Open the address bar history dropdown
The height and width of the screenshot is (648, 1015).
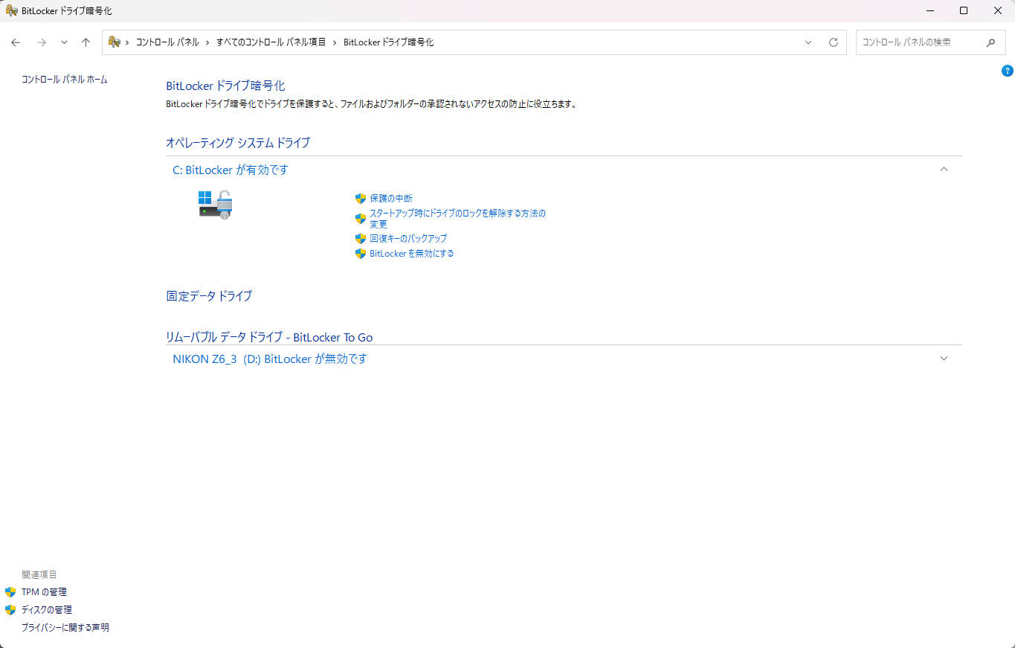click(x=808, y=42)
